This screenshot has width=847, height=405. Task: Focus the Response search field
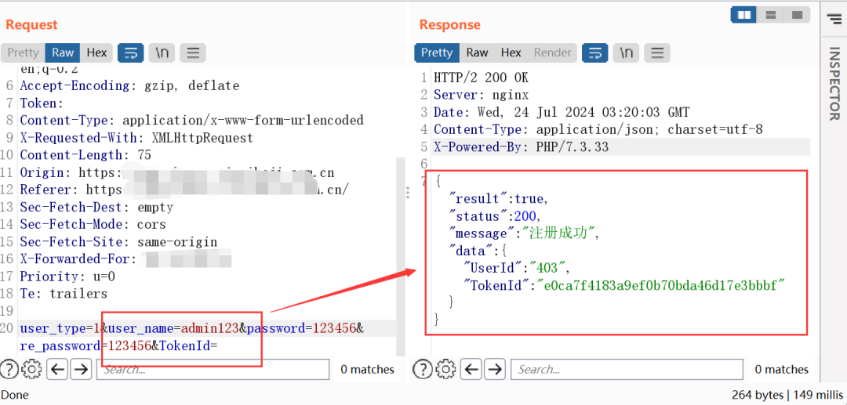click(x=627, y=370)
